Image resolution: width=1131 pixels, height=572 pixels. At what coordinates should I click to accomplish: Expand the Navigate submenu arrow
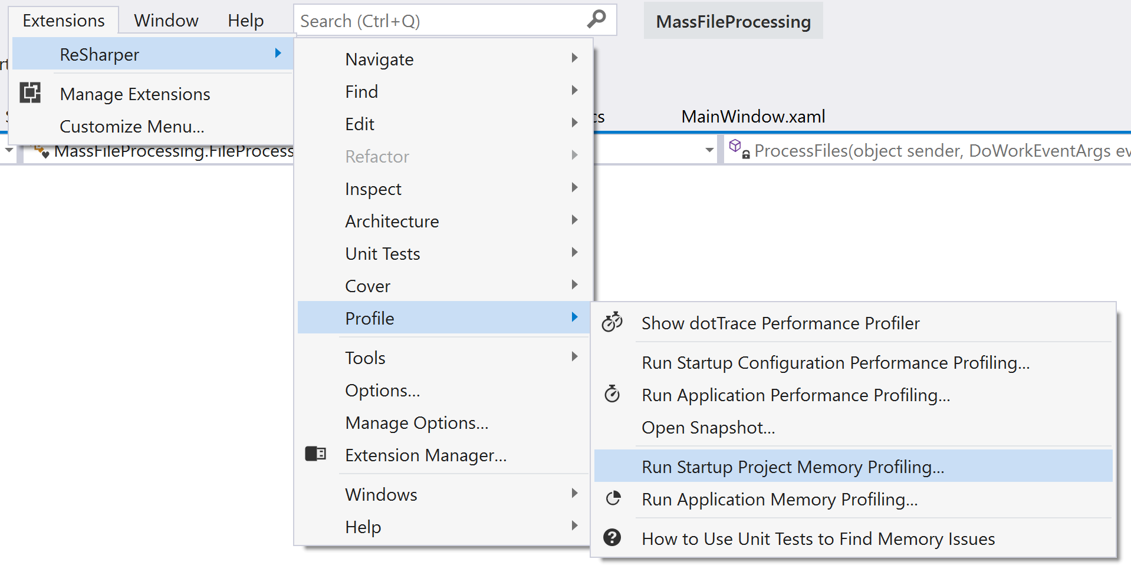point(574,58)
